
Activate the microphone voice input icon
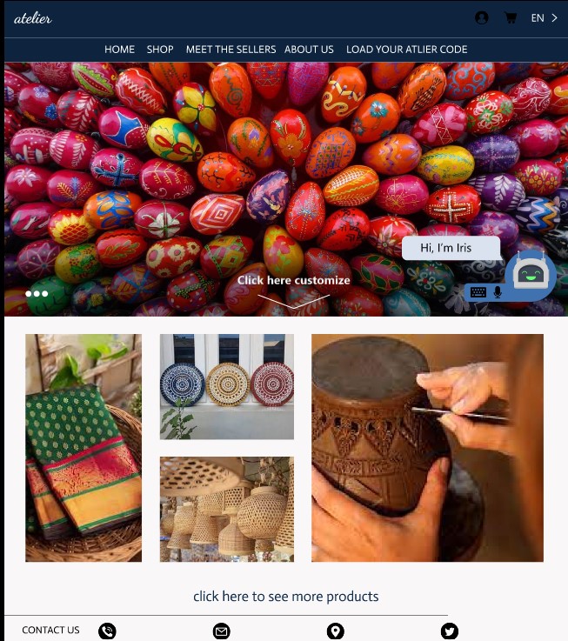[498, 292]
